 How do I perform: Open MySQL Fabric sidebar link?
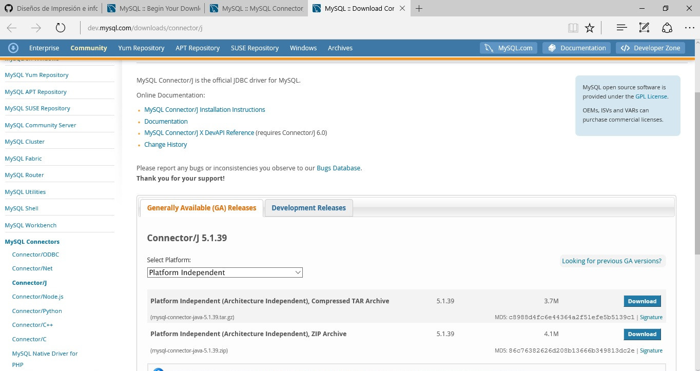click(x=23, y=159)
